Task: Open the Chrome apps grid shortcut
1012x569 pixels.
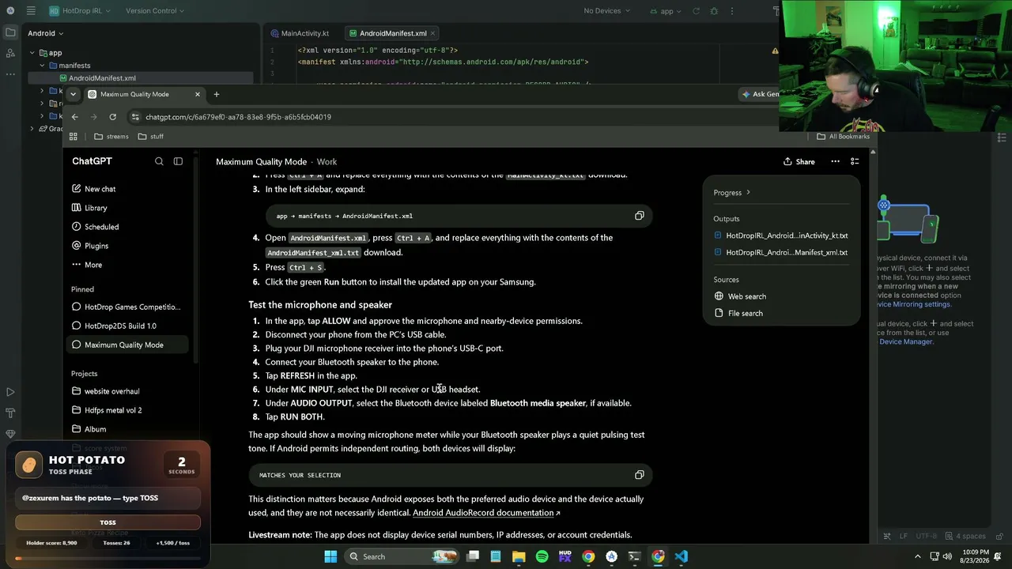Action: coord(74,136)
